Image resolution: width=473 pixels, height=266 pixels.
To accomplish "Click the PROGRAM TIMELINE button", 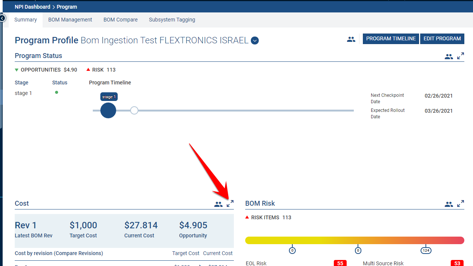I will coord(391,38).
